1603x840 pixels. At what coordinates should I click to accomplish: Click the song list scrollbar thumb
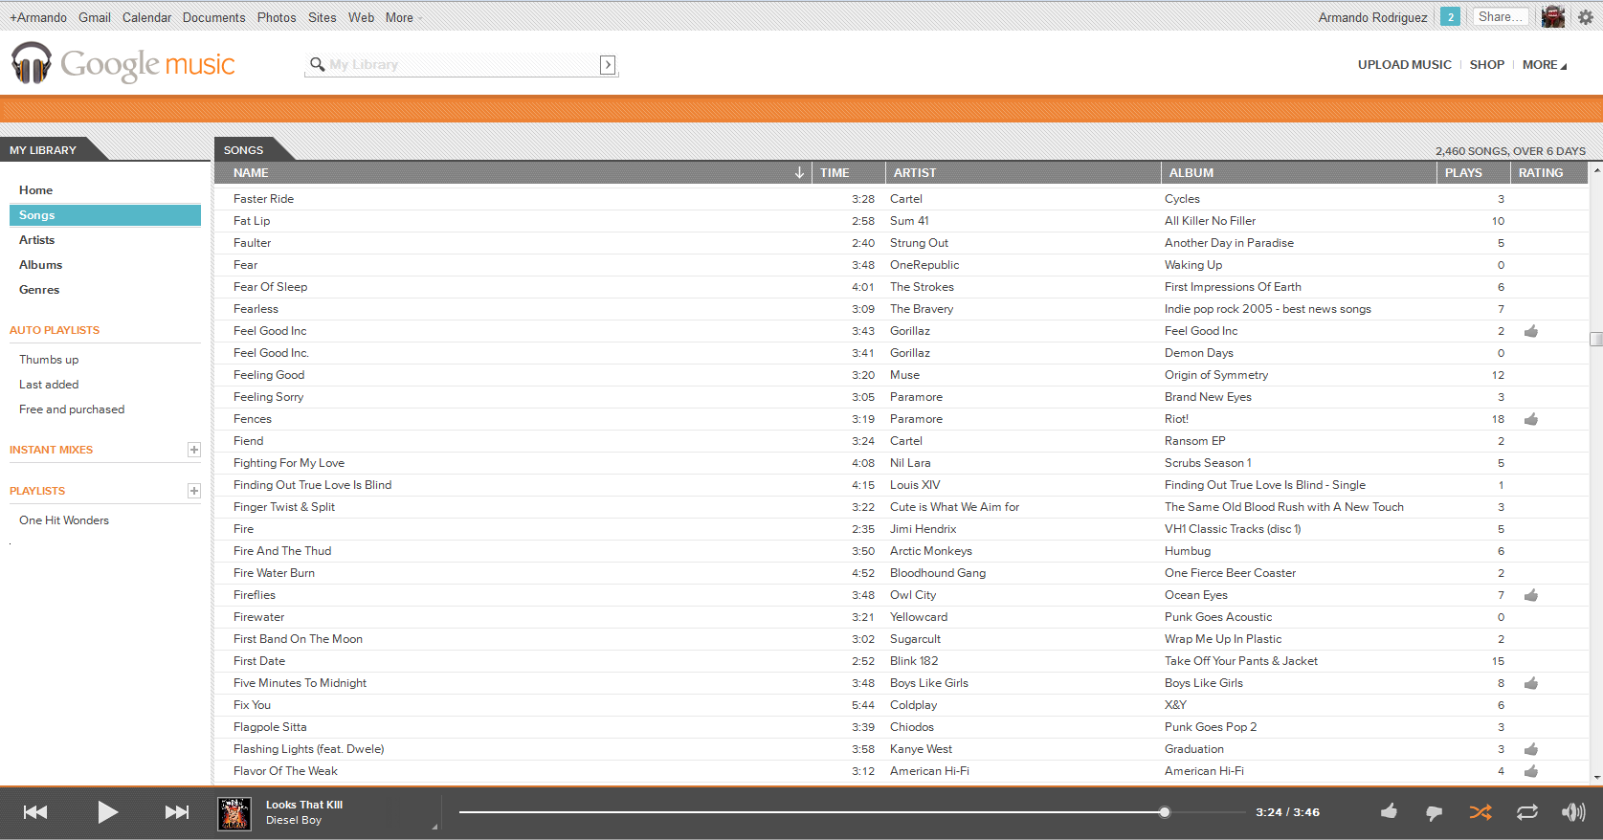[x=1596, y=339]
